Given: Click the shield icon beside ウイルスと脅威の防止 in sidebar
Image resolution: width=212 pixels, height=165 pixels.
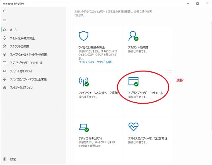Looking at the screenshot, I should (x=5, y=38).
